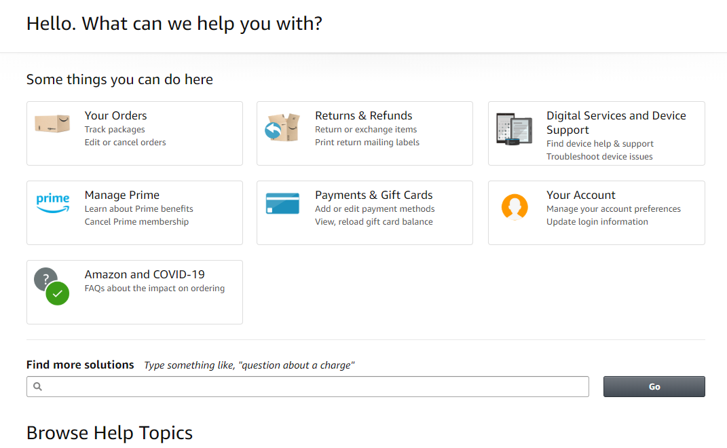The image size is (727, 448).
Task: Click 'Cancel Prime membership' text
Action: pyautogui.click(x=136, y=222)
